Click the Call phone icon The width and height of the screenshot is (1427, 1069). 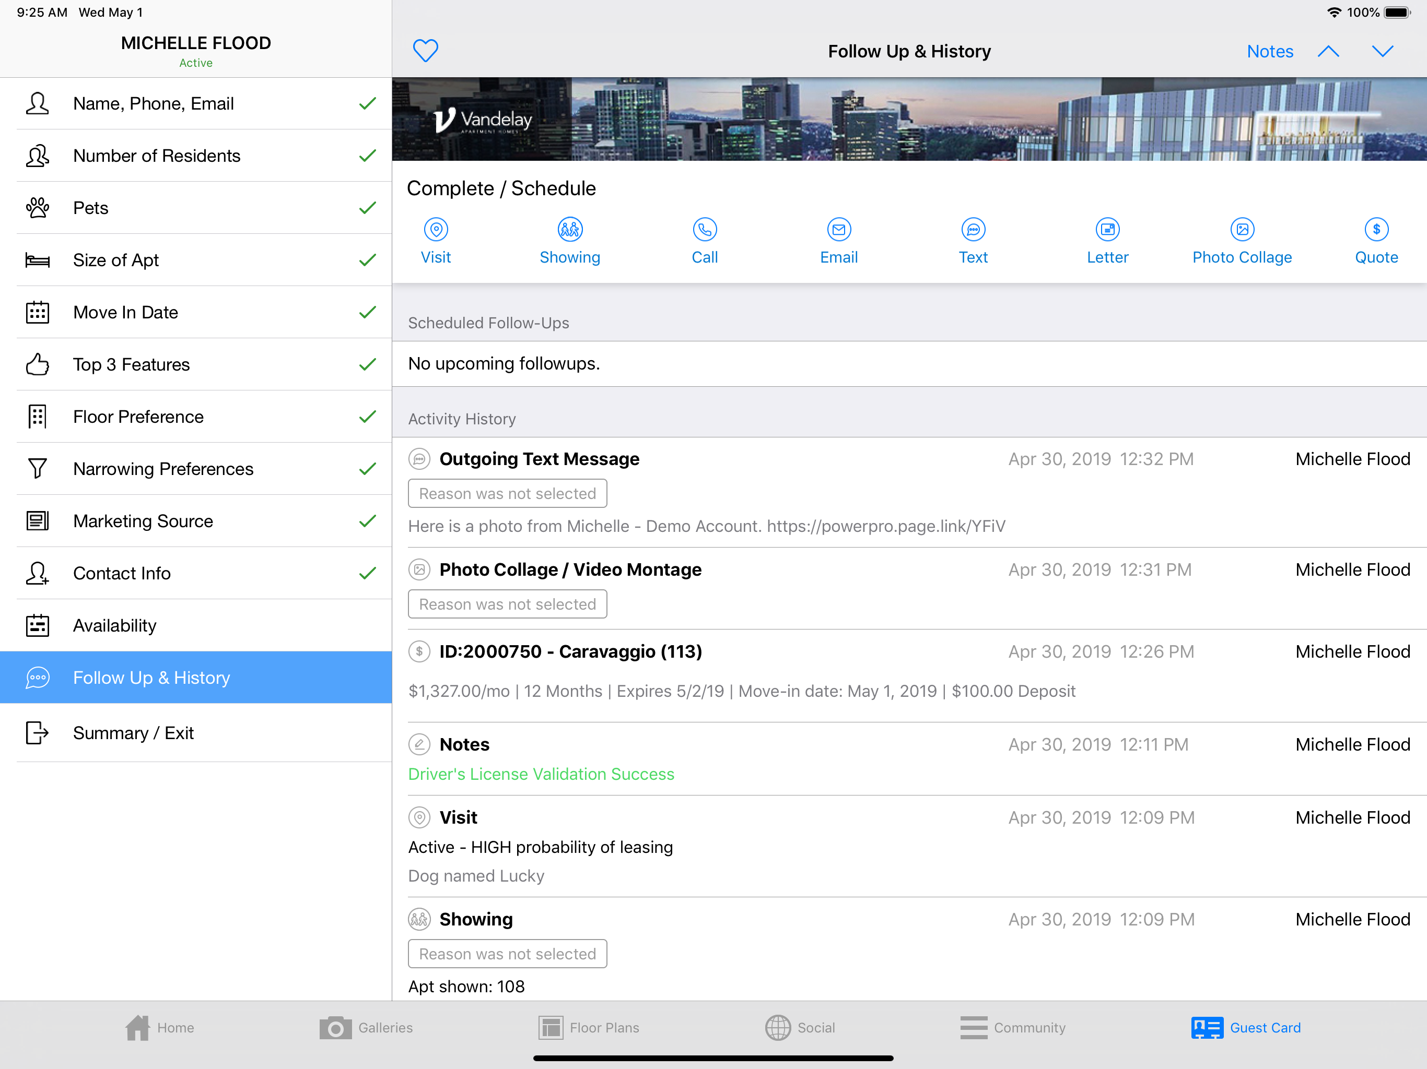tap(705, 229)
